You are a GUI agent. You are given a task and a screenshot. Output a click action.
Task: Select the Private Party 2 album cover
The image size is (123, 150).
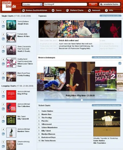coord(106,79)
